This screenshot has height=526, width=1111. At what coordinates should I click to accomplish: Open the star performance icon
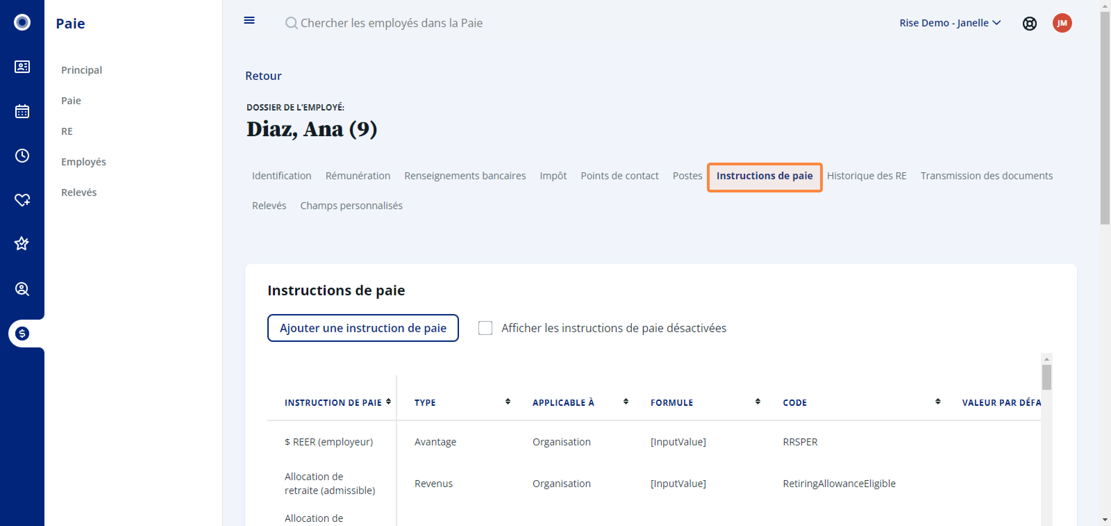click(x=22, y=244)
